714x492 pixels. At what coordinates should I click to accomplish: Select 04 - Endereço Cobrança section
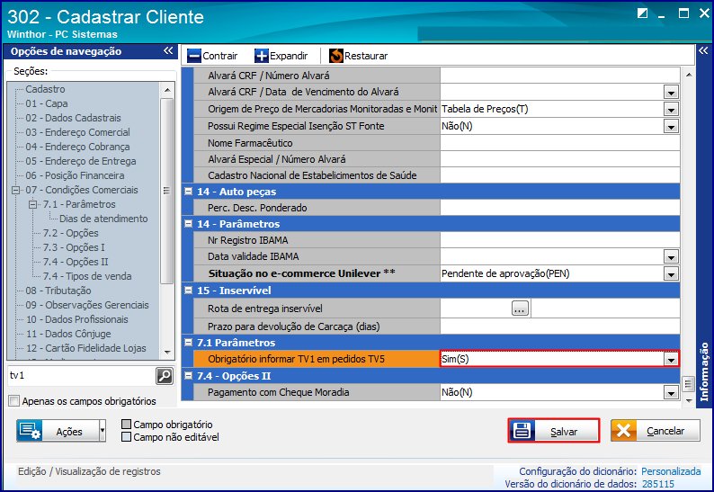pyautogui.click(x=77, y=147)
